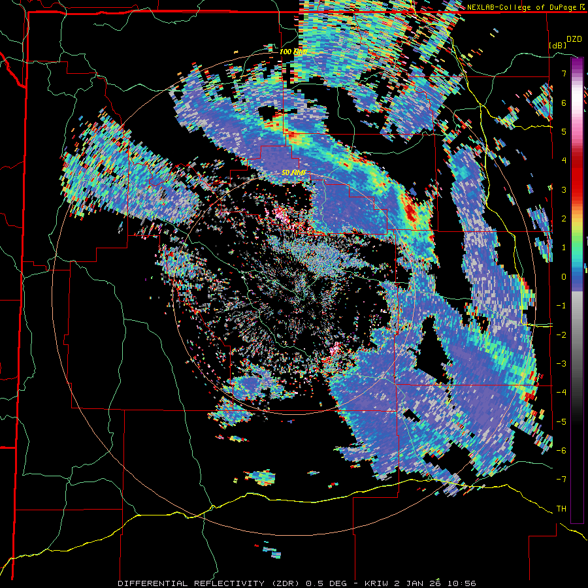Click the -6 value on color scale
Screen dimensions: 588x588
click(561, 450)
